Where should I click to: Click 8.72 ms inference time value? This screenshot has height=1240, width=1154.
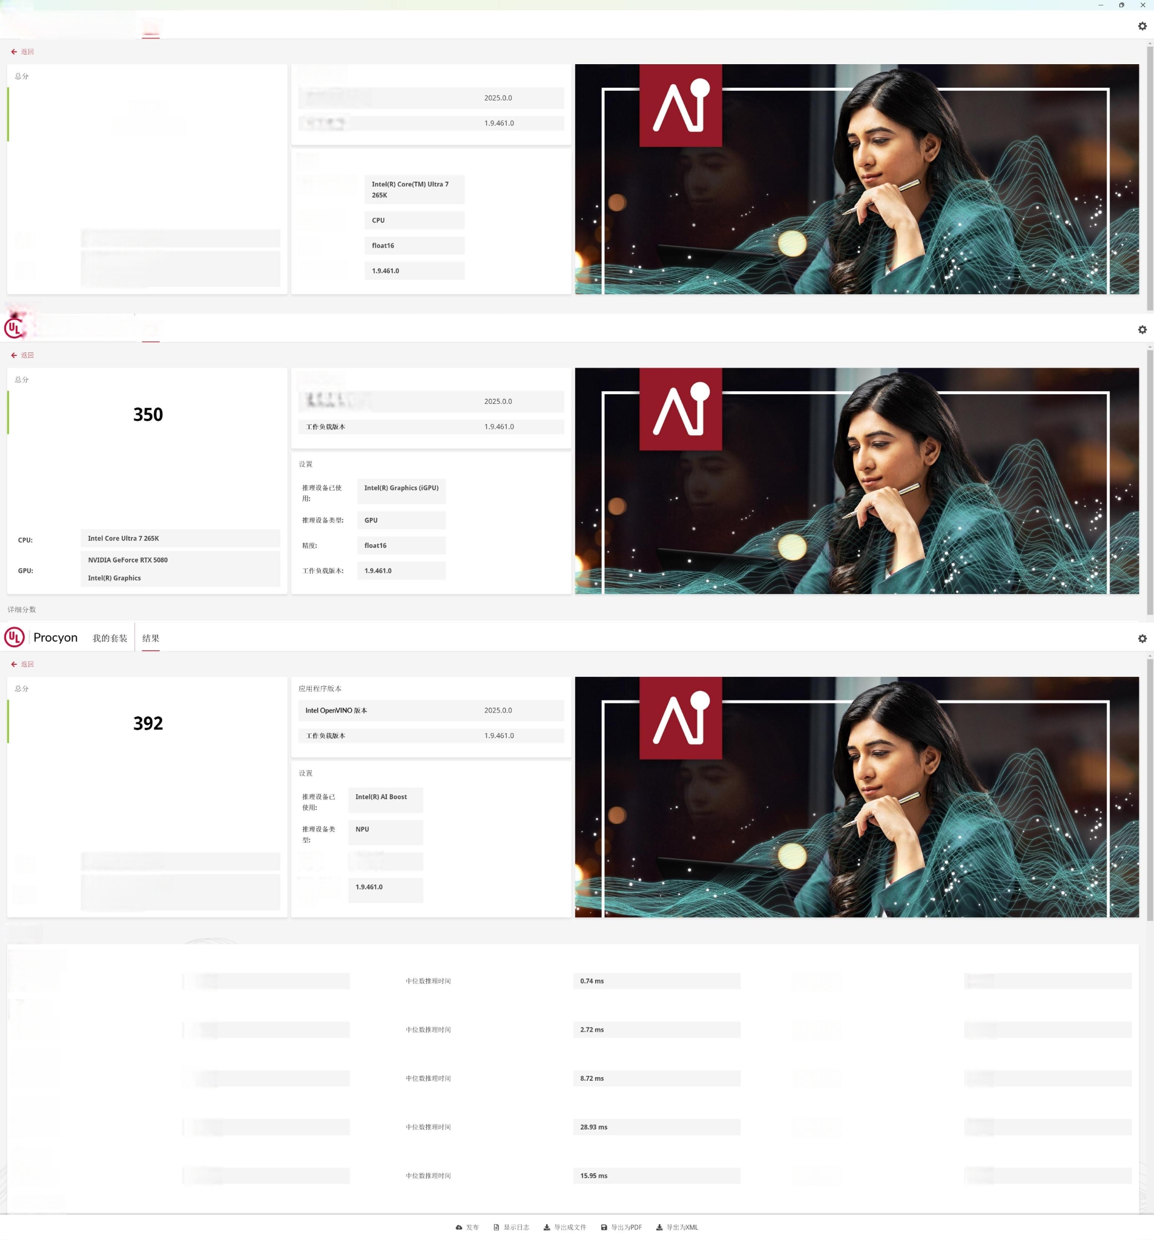656,1078
